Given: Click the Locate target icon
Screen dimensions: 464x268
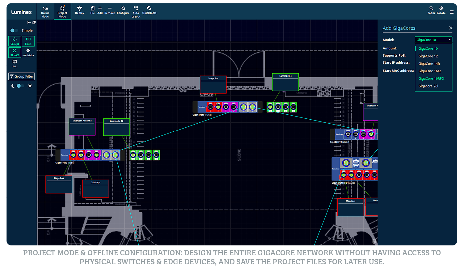Looking at the screenshot, I should pos(441,10).
